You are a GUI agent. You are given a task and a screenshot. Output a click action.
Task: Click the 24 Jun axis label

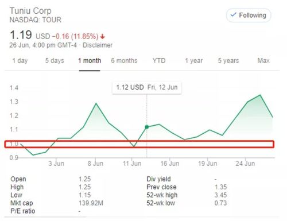coord(245,164)
